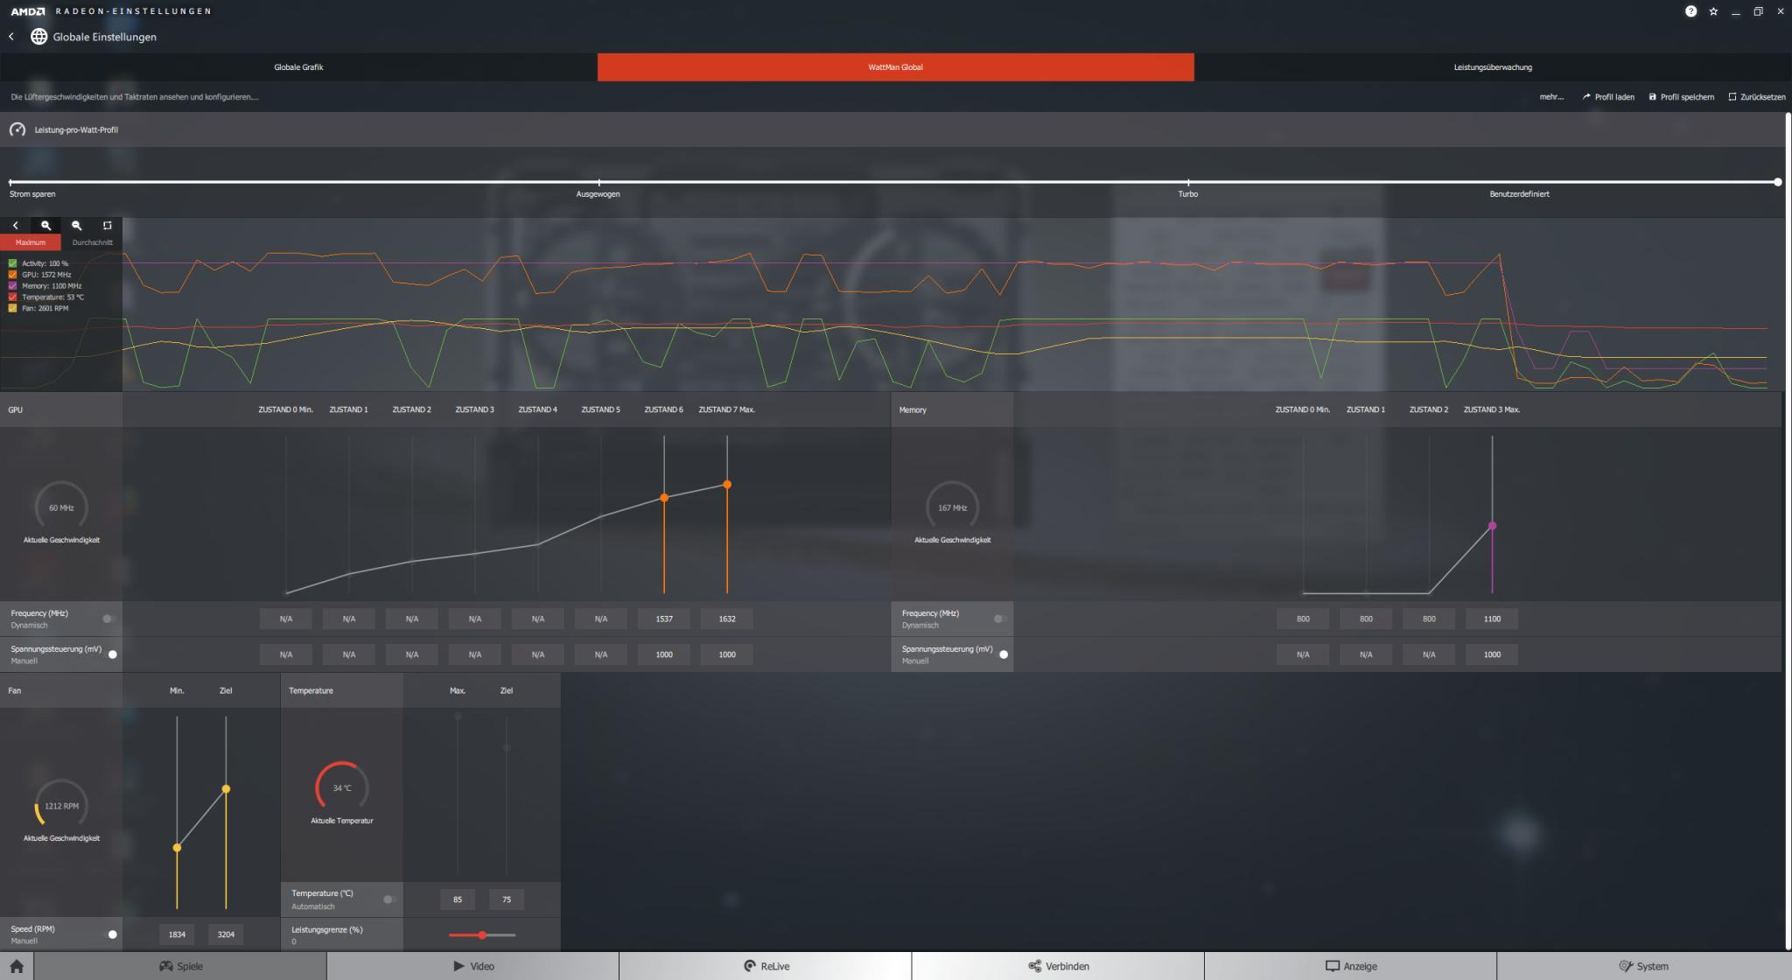
Task: Toggle the GPU 1572 MHz graph checkbox
Action: pyautogui.click(x=12, y=275)
